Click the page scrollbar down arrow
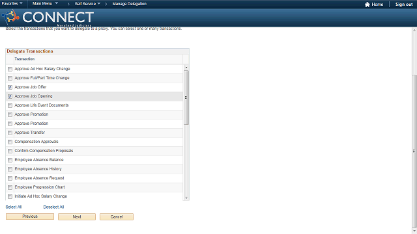Image resolution: width=417 pixels, height=234 pixels. (x=414, y=231)
